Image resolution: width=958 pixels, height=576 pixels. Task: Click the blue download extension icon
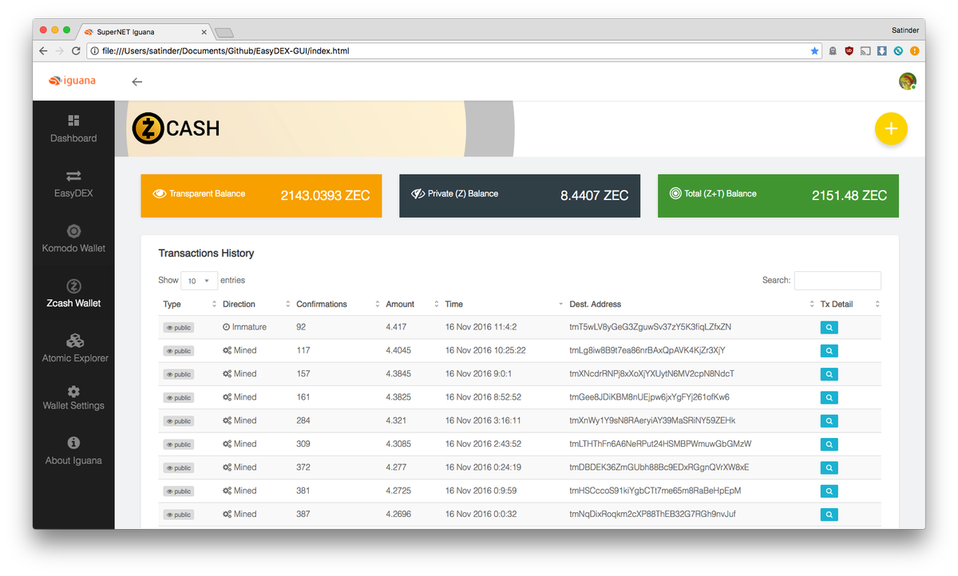882,50
